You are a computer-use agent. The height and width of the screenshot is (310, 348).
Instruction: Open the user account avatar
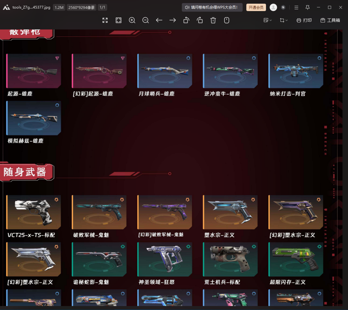coord(273,7)
